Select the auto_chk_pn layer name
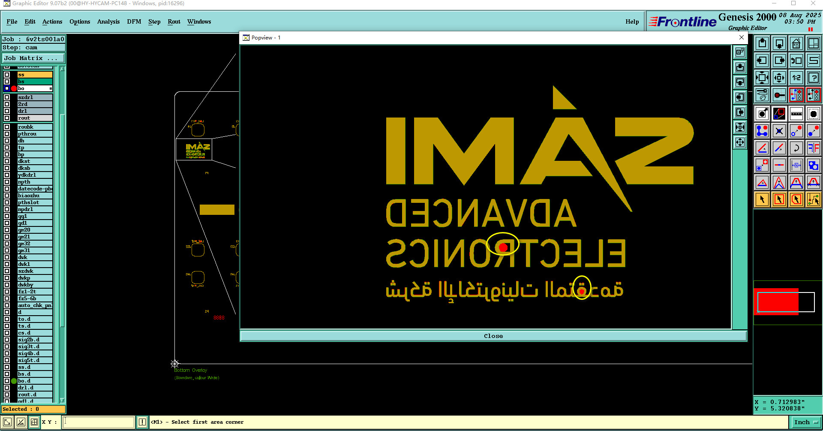Viewport: 823px width, 431px height. point(35,305)
